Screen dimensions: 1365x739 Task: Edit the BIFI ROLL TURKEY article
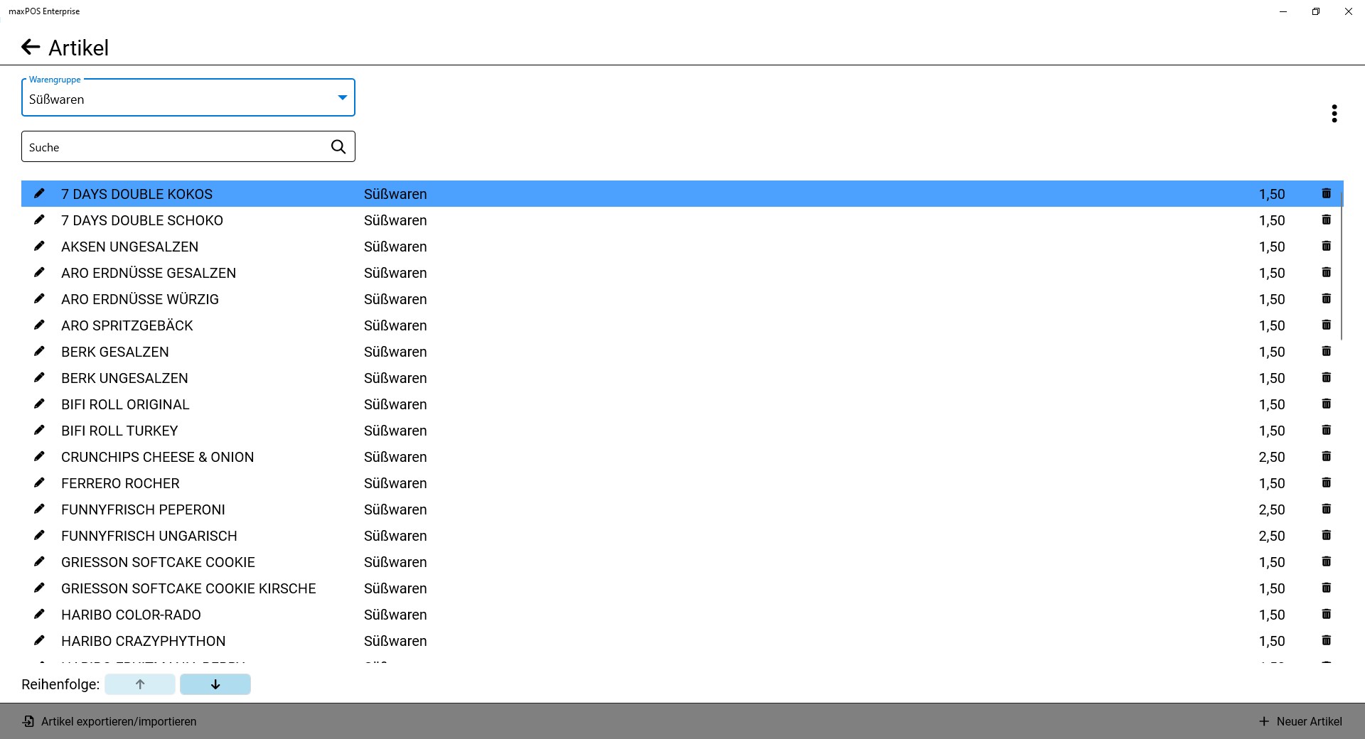pyautogui.click(x=39, y=430)
